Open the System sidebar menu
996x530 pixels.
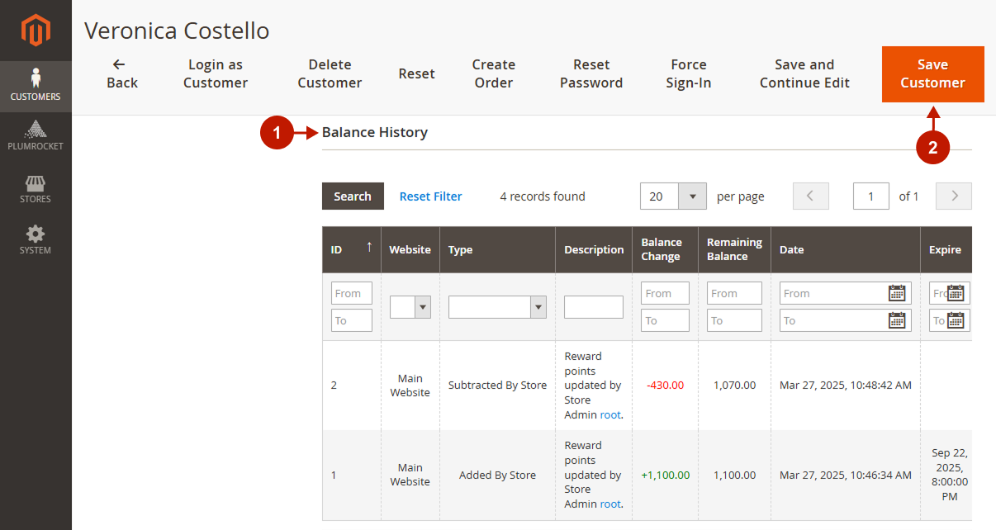pyautogui.click(x=36, y=239)
